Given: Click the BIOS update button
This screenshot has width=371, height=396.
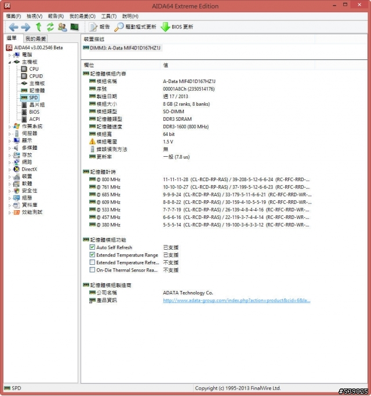Looking at the screenshot, I should [x=177, y=27].
